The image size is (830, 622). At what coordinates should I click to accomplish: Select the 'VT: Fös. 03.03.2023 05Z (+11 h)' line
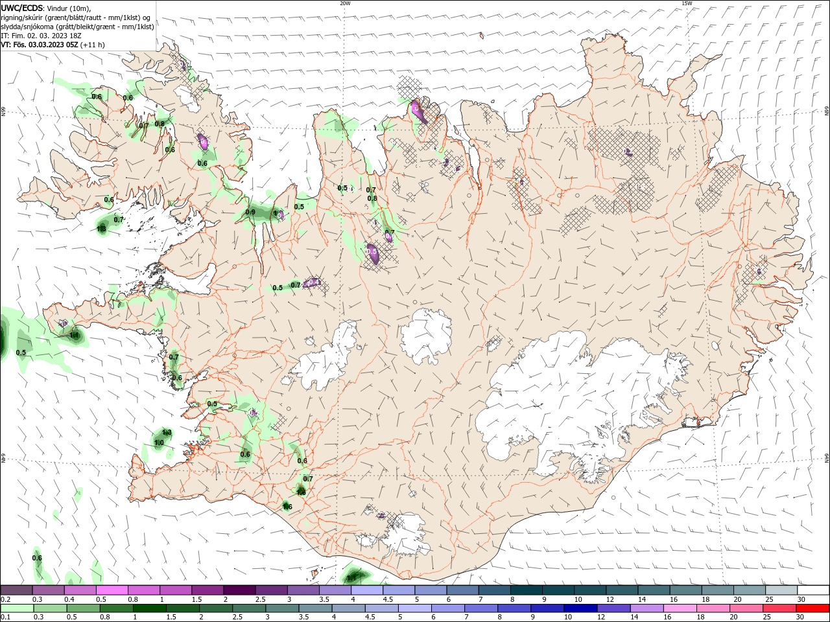[x=53, y=45]
